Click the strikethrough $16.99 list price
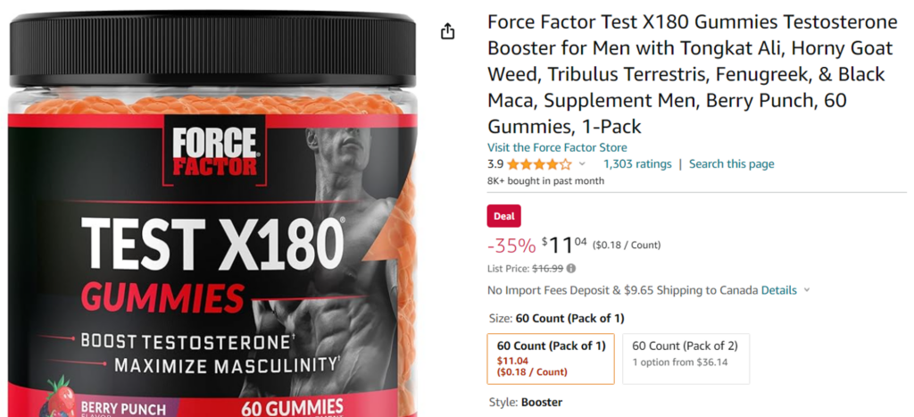The width and height of the screenshot is (914, 417). click(x=549, y=269)
